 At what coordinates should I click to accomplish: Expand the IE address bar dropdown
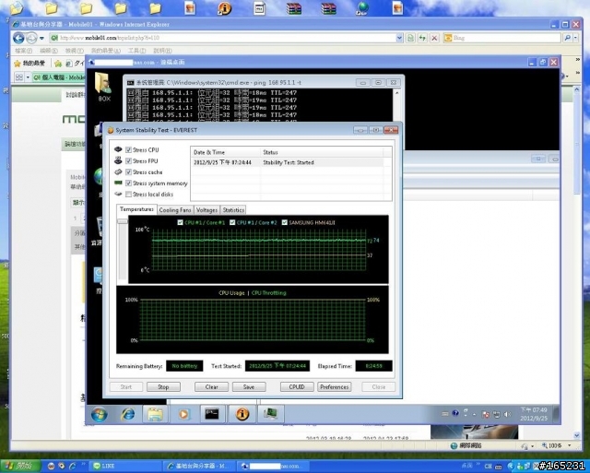(399, 38)
